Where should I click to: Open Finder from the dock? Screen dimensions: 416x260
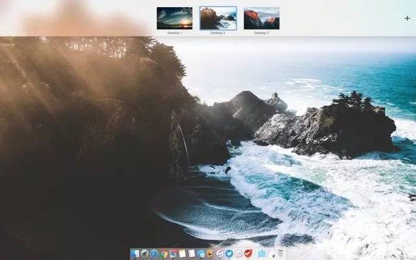pos(135,253)
